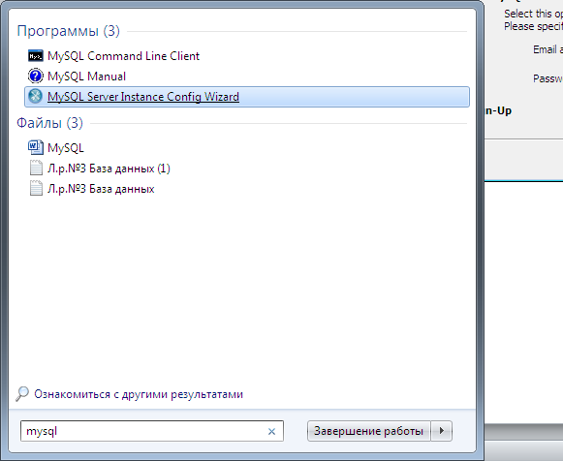This screenshot has width=563, height=461.
Task: Open MySQL Command Line Client console icon
Action: click(x=36, y=56)
